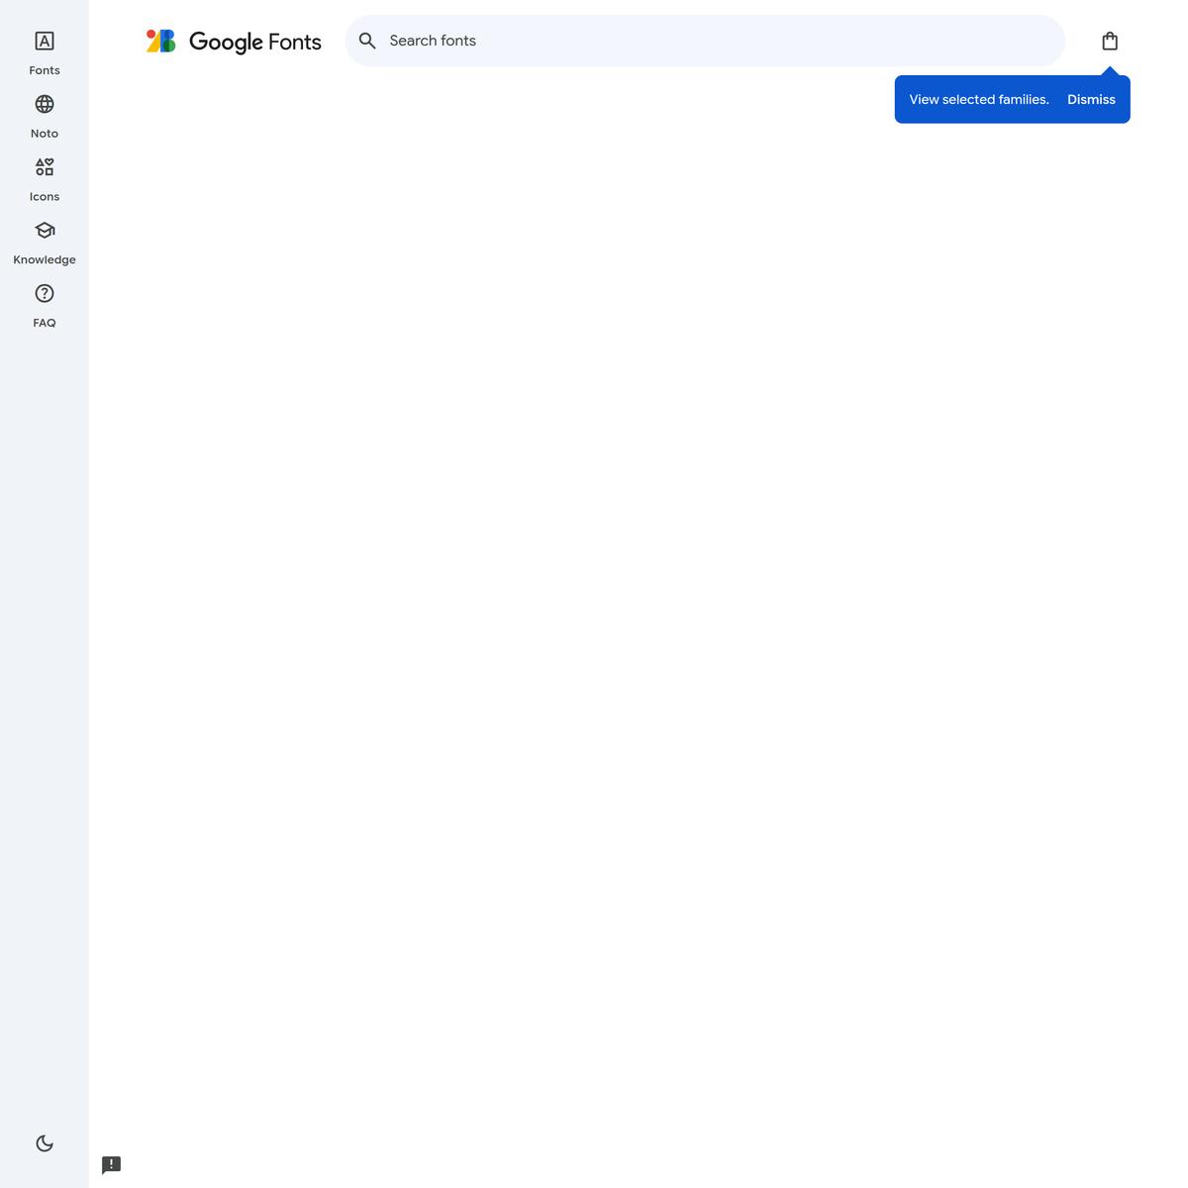
Task: Click the magnifying glass search icon
Action: tap(367, 41)
